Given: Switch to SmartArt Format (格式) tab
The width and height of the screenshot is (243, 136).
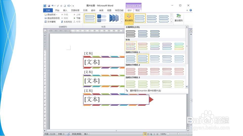Looking at the screenshot, I should 137,10.
